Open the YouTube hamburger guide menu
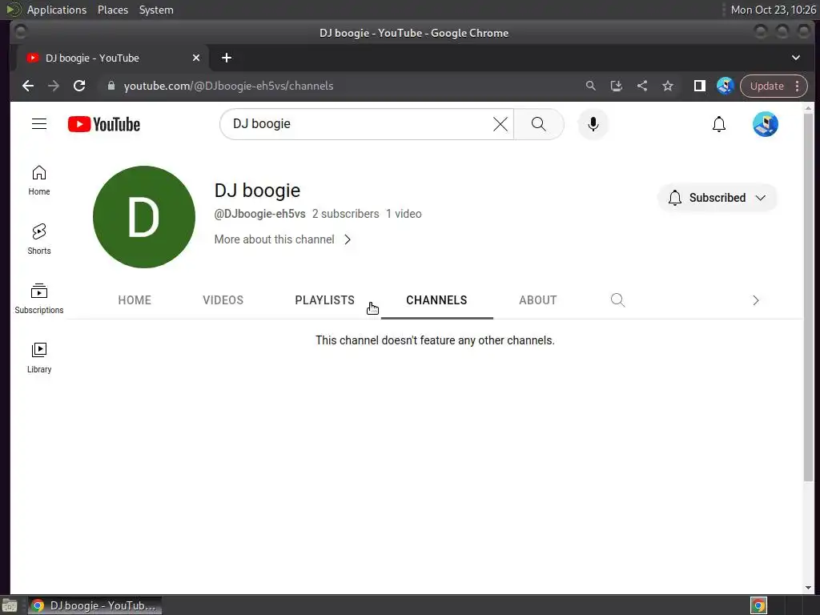The width and height of the screenshot is (820, 615). (x=39, y=124)
